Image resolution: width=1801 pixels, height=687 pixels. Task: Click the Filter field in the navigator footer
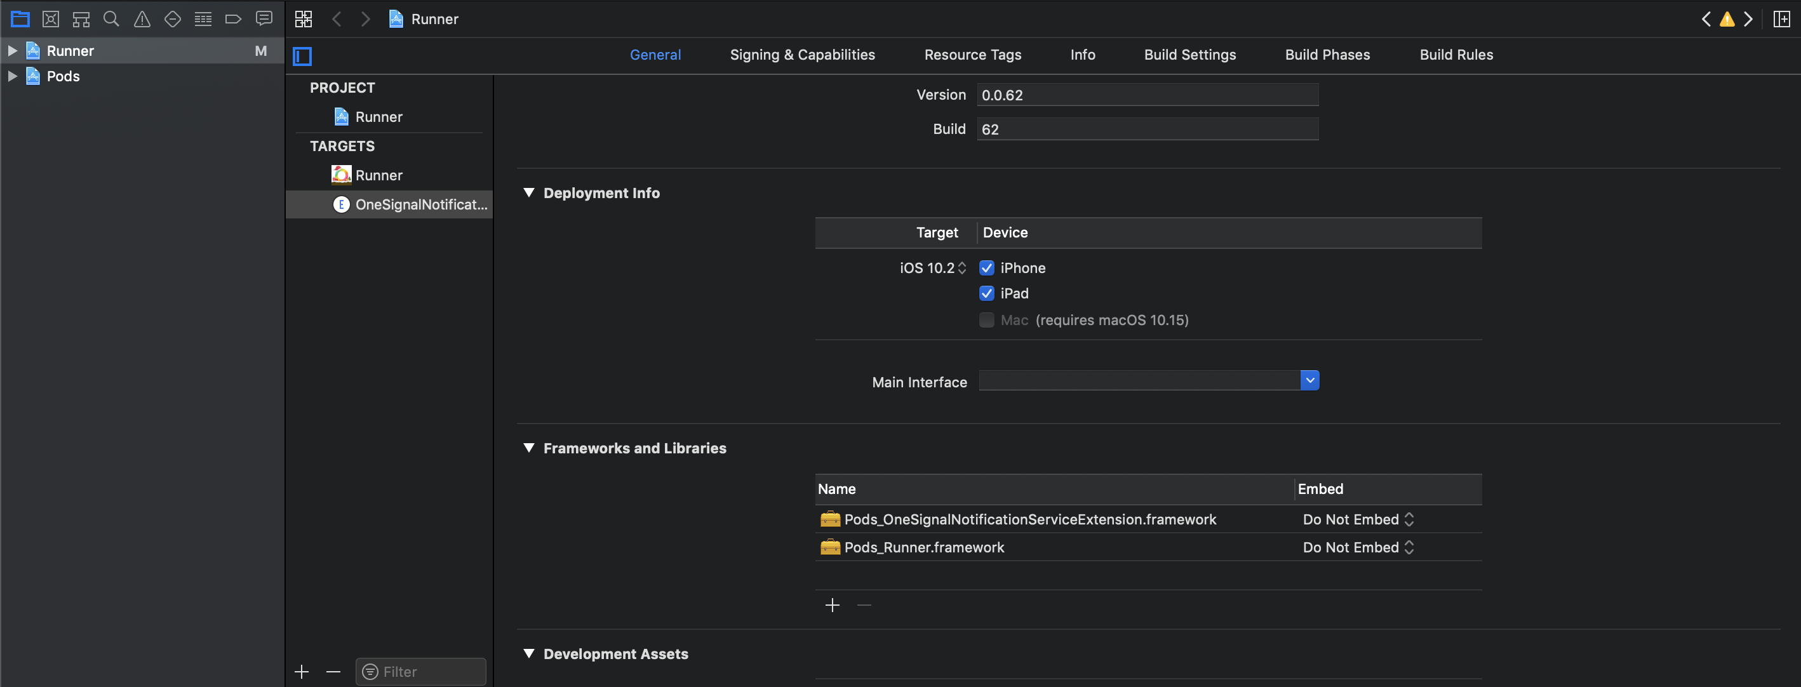tap(420, 671)
